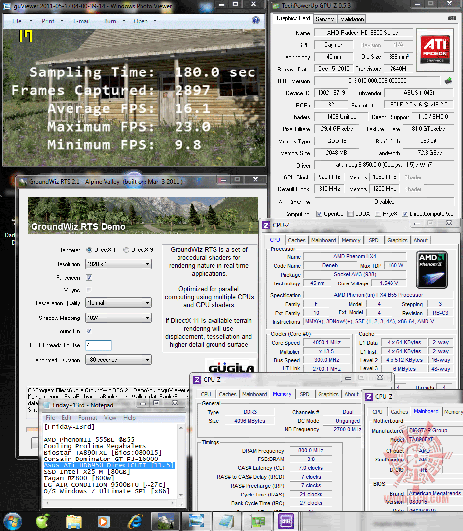This screenshot has width=463, height=531.
Task: Enable the VSync checkbox
Action: (x=89, y=290)
